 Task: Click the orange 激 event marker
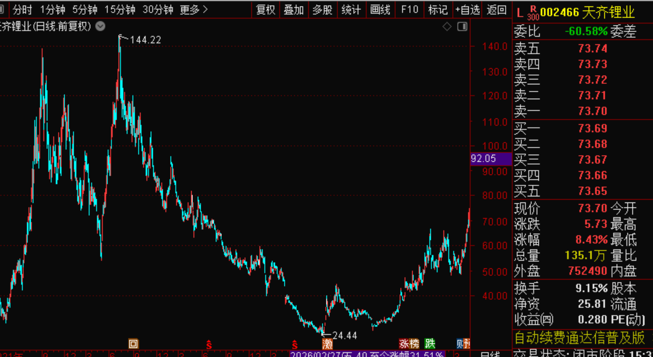point(327,344)
